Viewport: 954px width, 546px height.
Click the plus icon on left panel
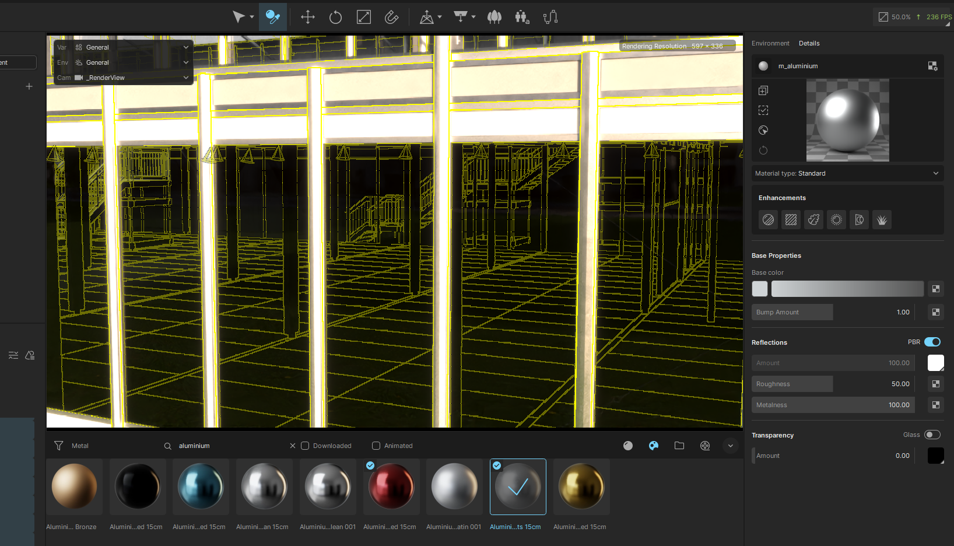pos(29,86)
